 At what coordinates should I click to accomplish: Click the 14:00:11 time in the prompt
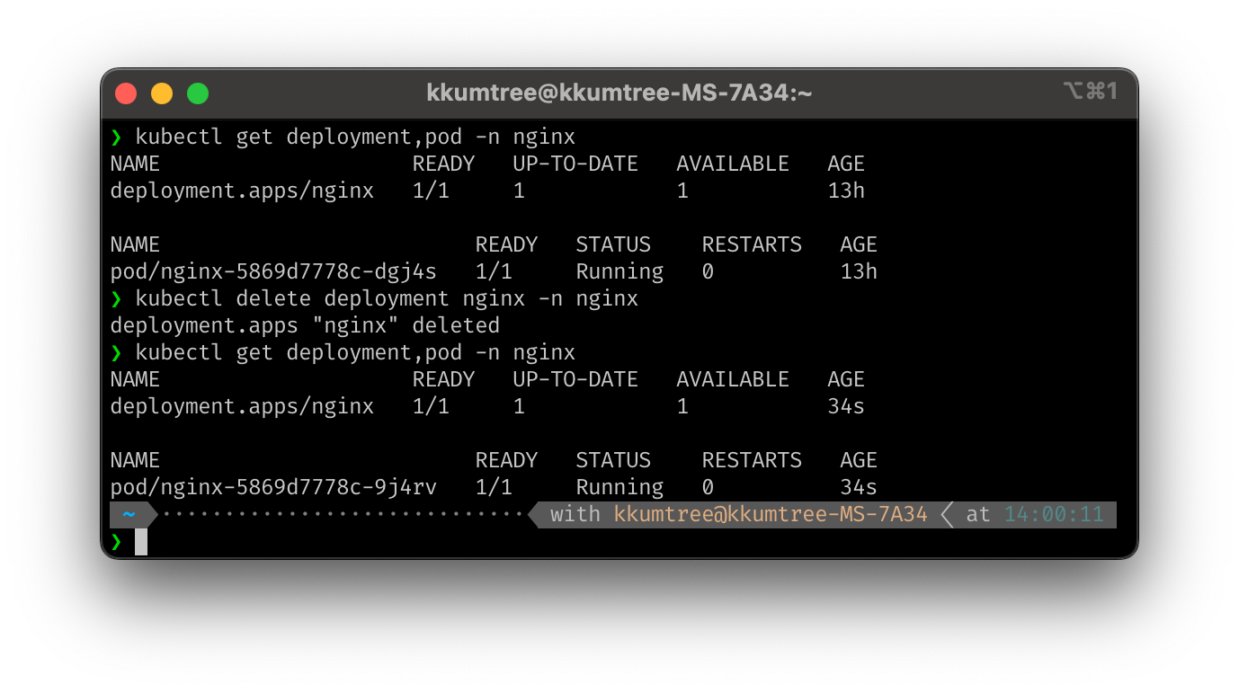(x=1054, y=515)
